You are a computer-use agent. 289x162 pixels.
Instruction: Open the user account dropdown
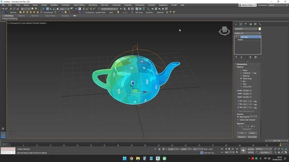pyautogui.click(x=247, y=5)
